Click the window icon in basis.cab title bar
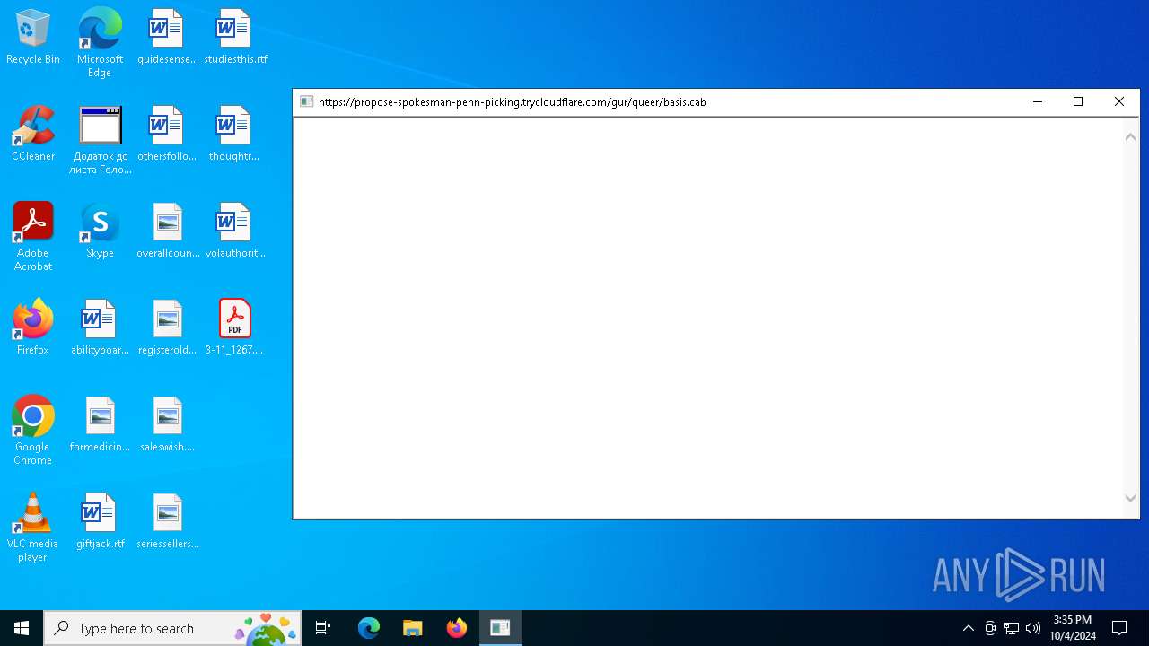Image resolution: width=1149 pixels, height=646 pixels. pos(306,101)
